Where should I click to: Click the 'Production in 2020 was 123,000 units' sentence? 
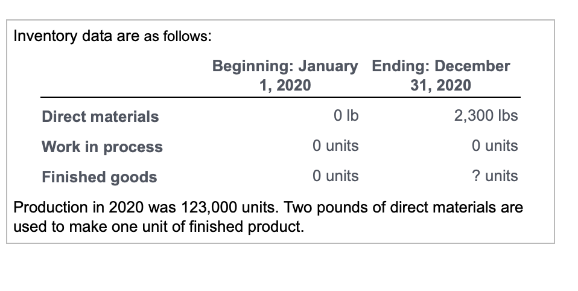click(147, 207)
